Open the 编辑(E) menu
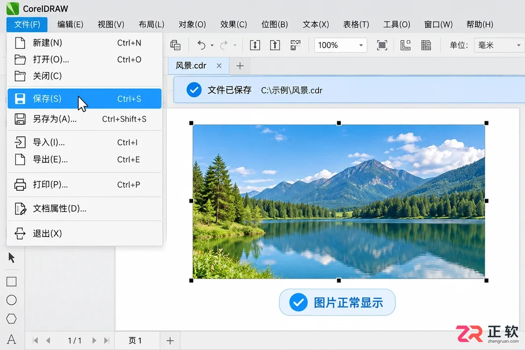Screen dimensions: 525x350 [x=70, y=25]
